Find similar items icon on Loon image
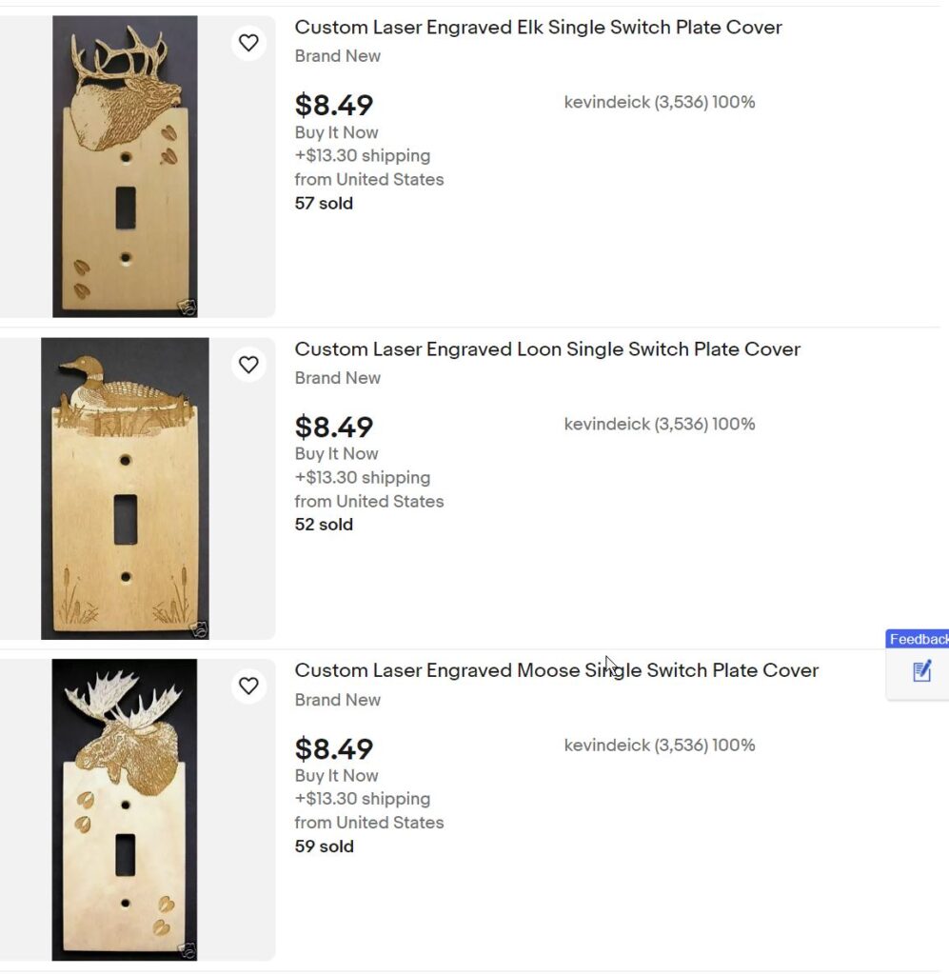This screenshot has width=949, height=975. click(199, 628)
